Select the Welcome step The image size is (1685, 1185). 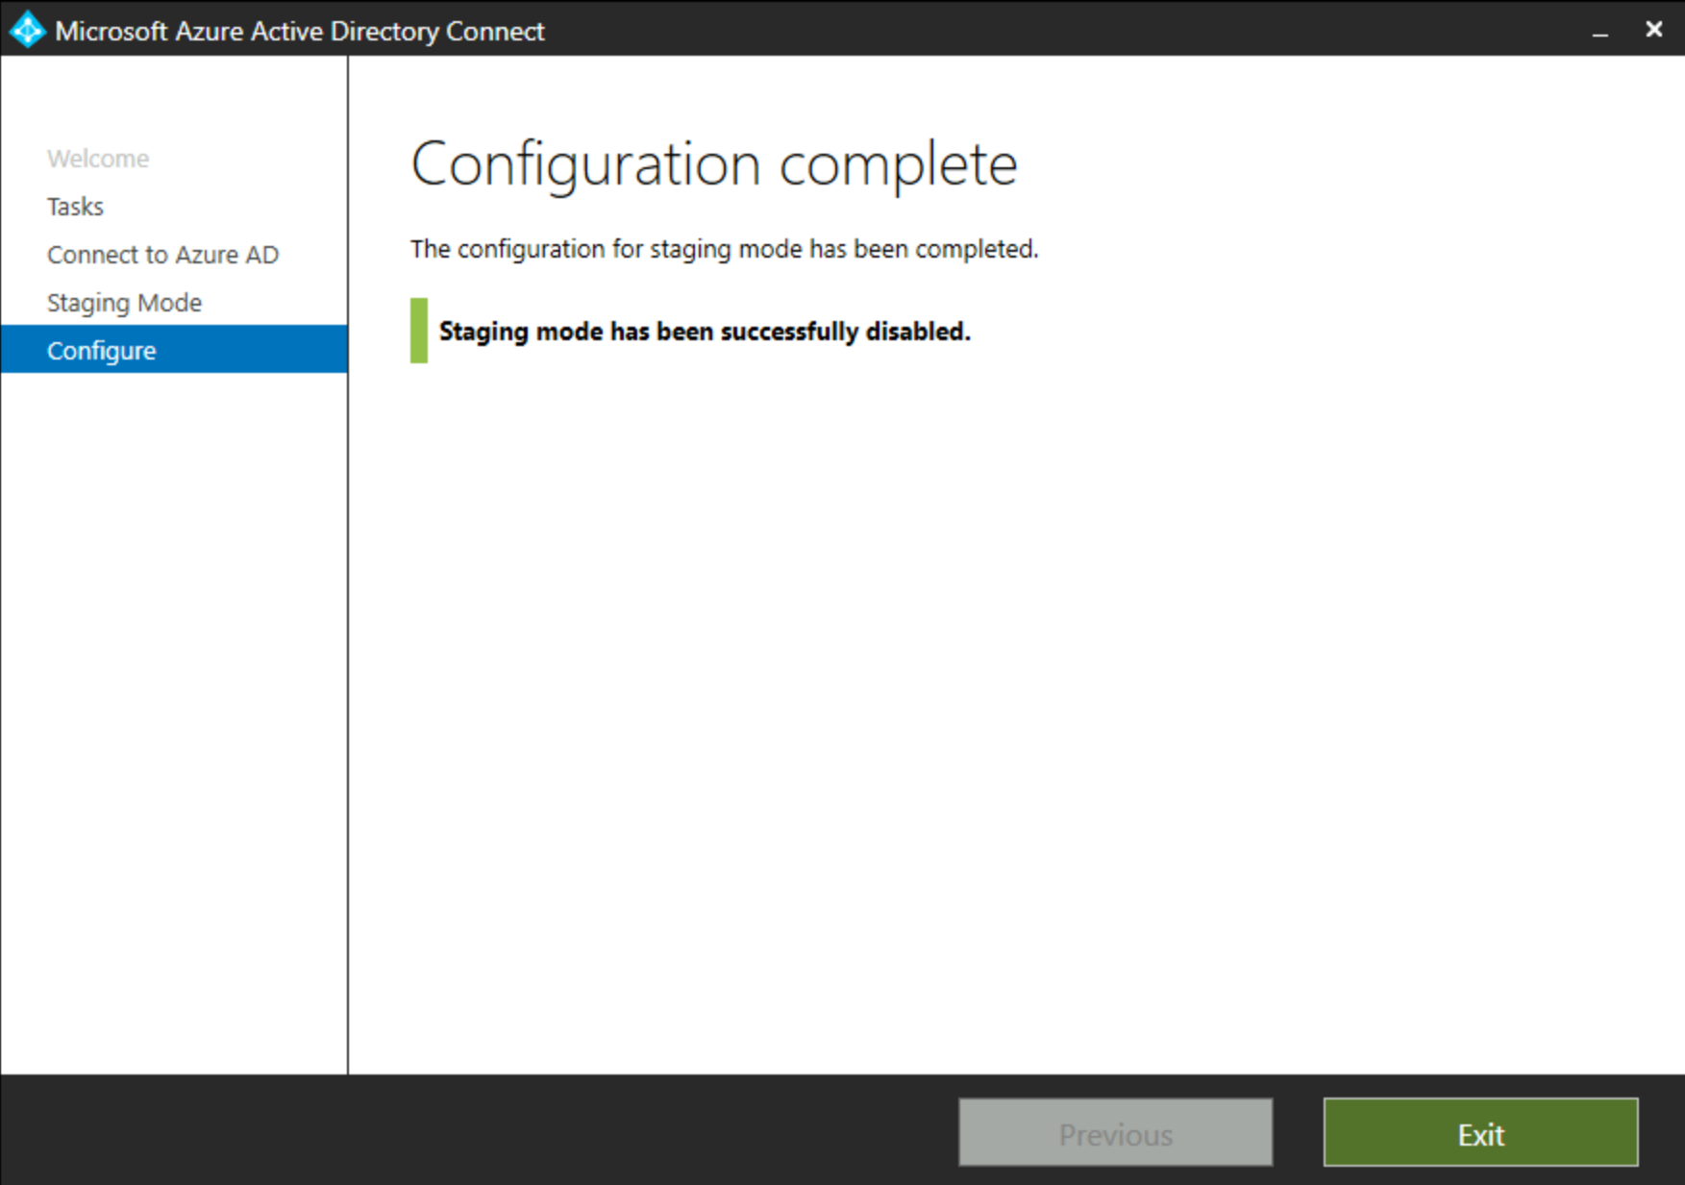[97, 158]
